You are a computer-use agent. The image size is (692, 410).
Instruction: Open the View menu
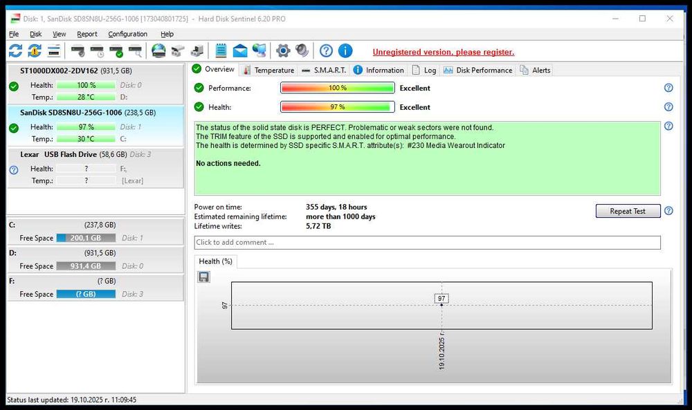[x=59, y=34]
